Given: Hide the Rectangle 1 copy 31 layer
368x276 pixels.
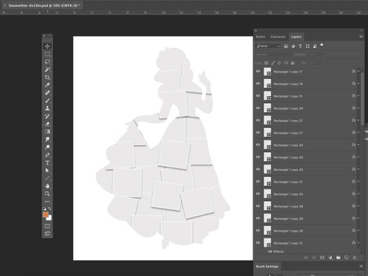Looking at the screenshot, I should tap(258, 96).
